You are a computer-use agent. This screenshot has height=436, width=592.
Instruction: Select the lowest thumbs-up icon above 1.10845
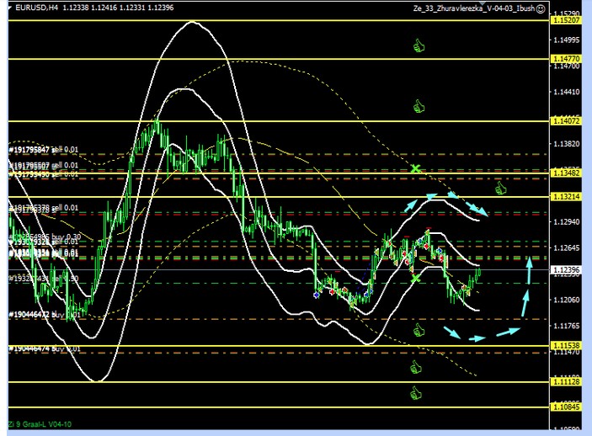click(x=415, y=393)
